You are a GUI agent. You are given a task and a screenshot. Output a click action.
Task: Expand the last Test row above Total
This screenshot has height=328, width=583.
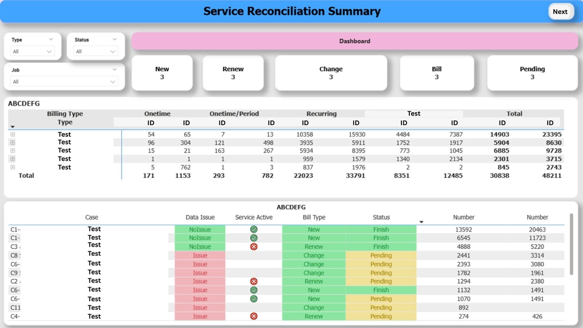pyautogui.click(x=12, y=167)
